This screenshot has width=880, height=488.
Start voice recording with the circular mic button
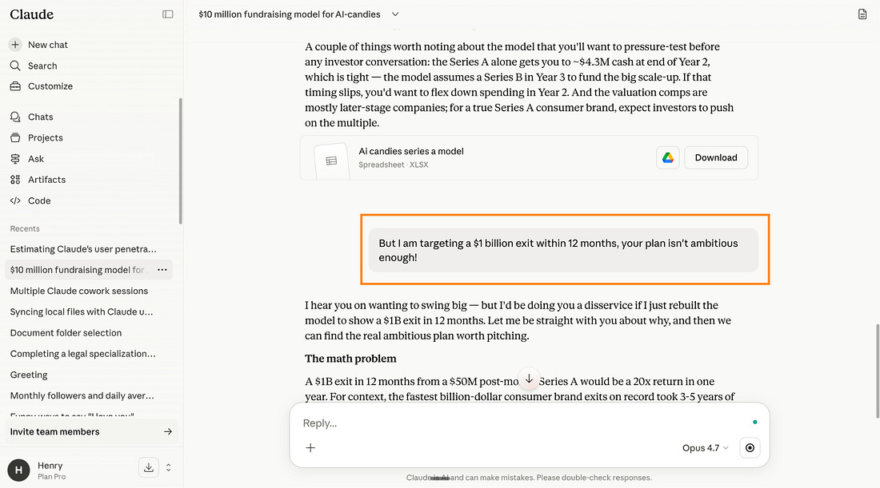(750, 447)
